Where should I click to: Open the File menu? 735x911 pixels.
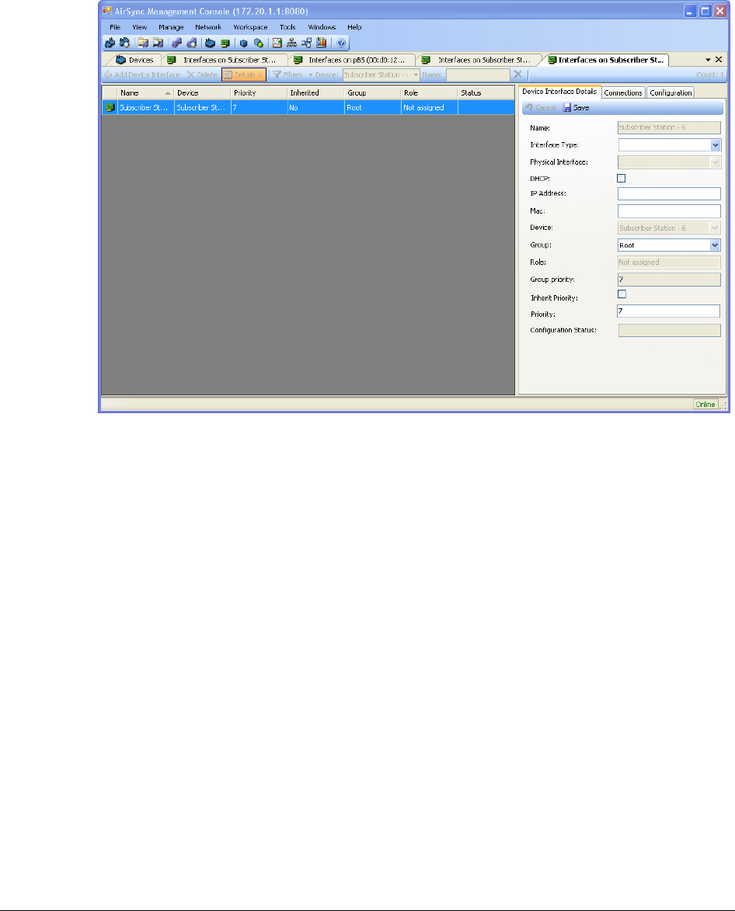click(x=115, y=26)
